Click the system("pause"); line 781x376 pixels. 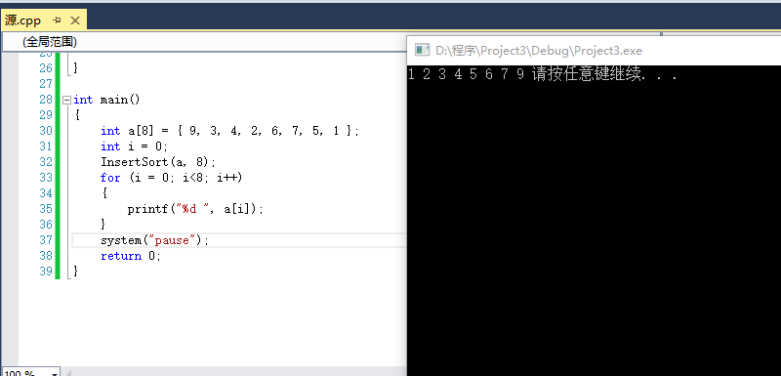pyautogui.click(x=155, y=240)
